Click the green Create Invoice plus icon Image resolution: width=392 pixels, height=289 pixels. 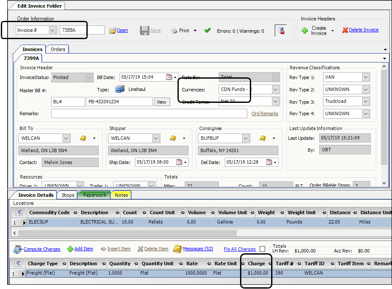(x=305, y=31)
